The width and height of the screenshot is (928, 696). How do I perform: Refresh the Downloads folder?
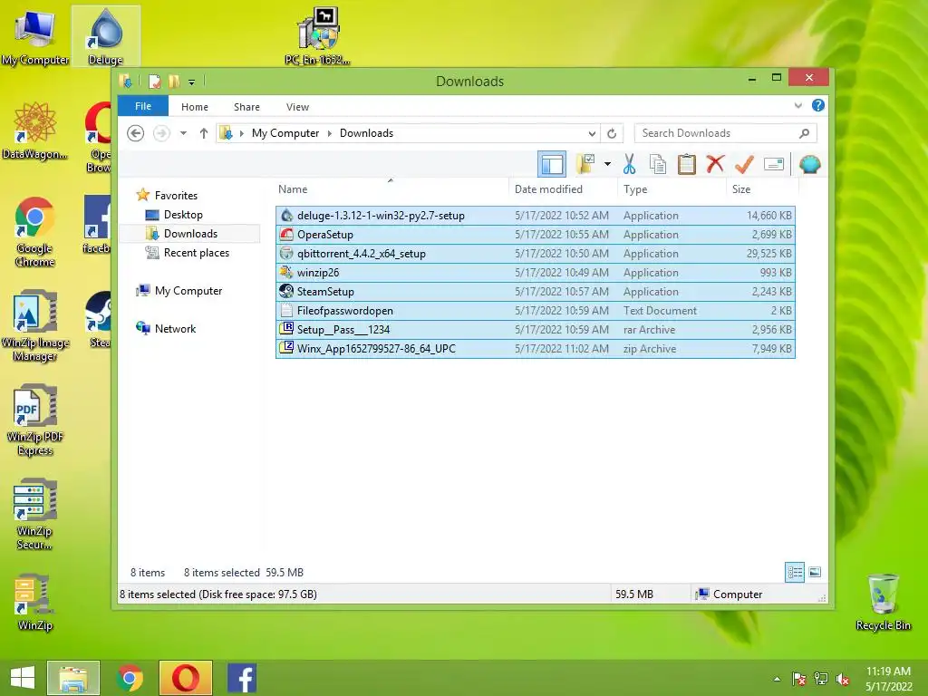click(612, 134)
